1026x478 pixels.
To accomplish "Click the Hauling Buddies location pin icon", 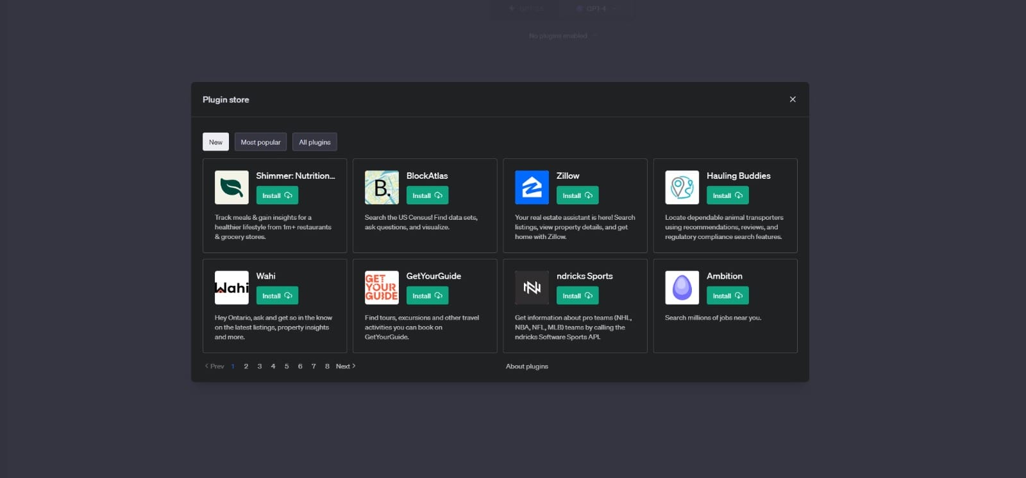I will click(x=682, y=187).
